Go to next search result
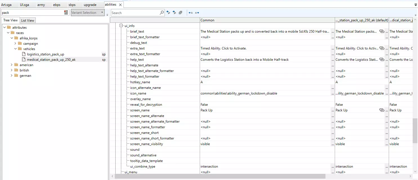The width and height of the screenshot is (418, 180). (x=174, y=13)
